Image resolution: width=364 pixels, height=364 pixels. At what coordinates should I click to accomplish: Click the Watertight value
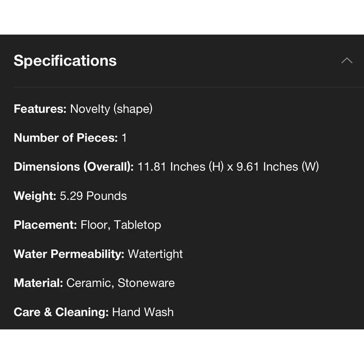coord(155,254)
